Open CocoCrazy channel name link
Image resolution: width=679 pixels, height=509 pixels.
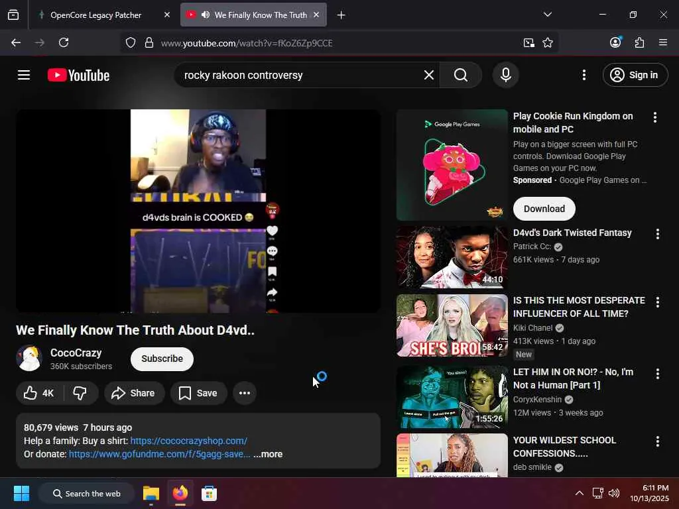coord(76,353)
